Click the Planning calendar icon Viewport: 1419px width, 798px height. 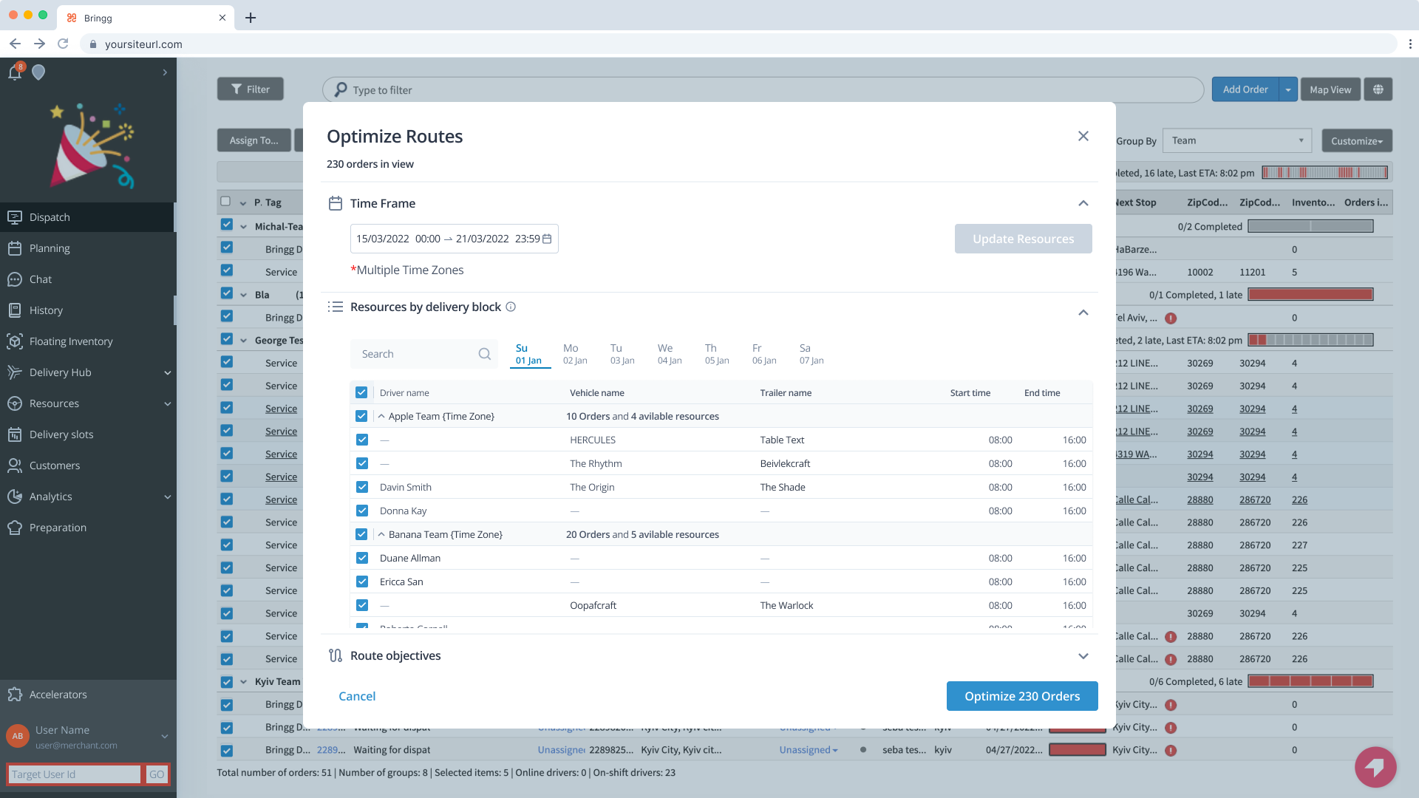tap(15, 248)
